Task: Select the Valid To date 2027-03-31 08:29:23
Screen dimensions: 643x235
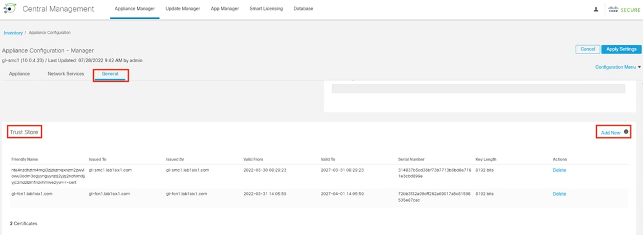Action: point(342,170)
